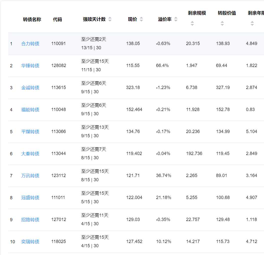
Task: Click the 大秦转债 link
Action: [30, 154]
